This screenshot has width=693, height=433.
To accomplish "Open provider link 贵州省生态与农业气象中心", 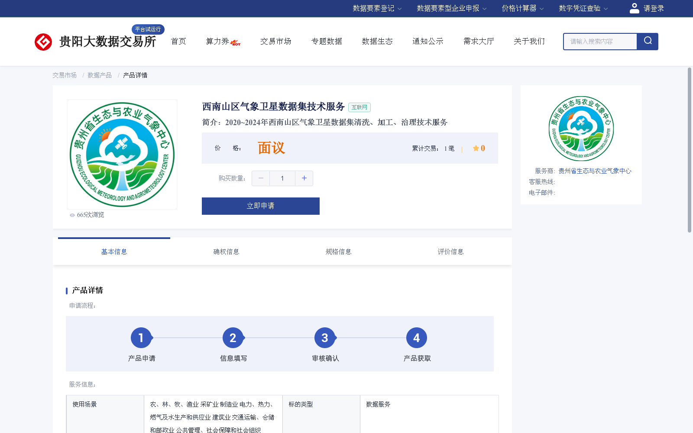I will click(595, 171).
